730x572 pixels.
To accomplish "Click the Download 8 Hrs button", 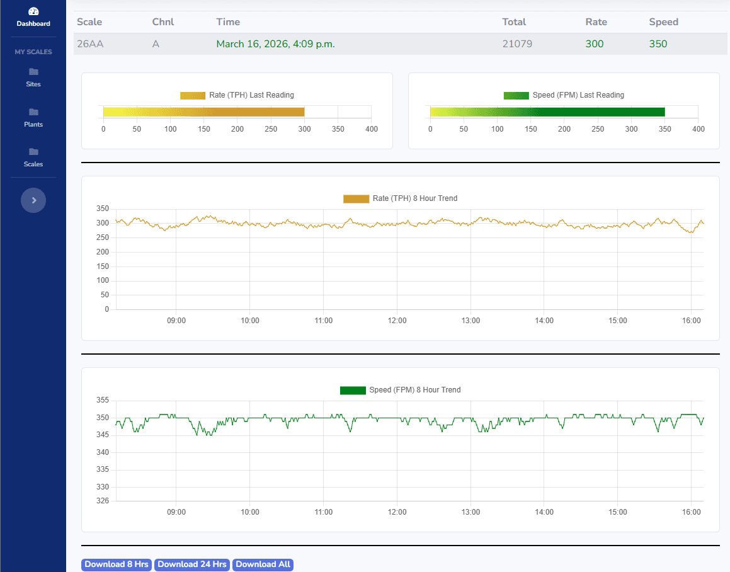I will (x=117, y=564).
